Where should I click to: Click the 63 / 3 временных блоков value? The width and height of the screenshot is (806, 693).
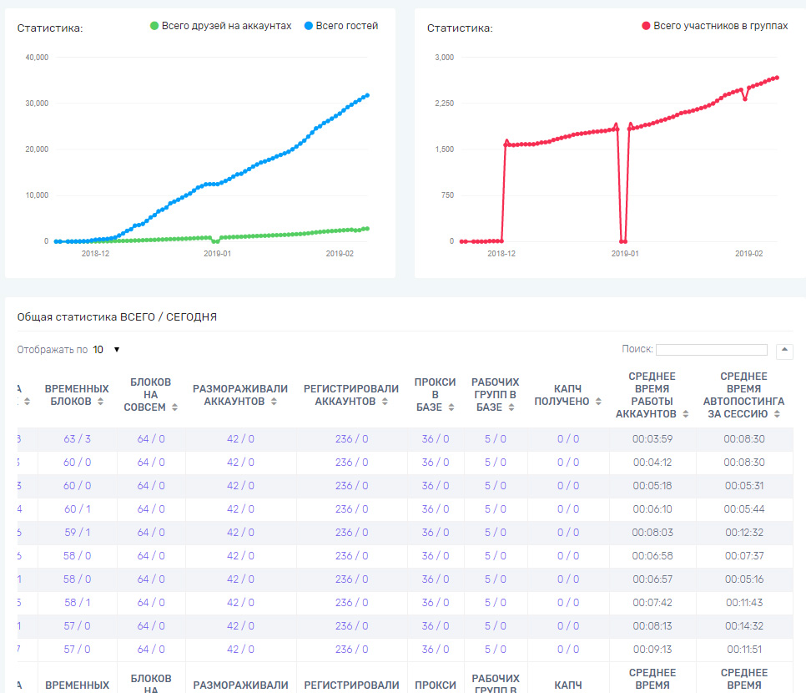click(x=77, y=439)
